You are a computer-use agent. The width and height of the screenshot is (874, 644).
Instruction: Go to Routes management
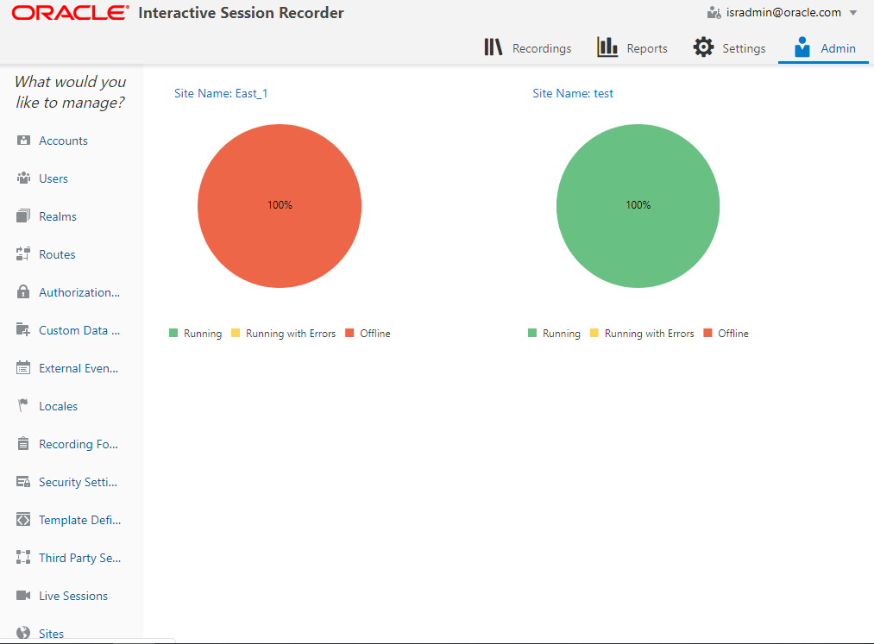click(x=57, y=254)
